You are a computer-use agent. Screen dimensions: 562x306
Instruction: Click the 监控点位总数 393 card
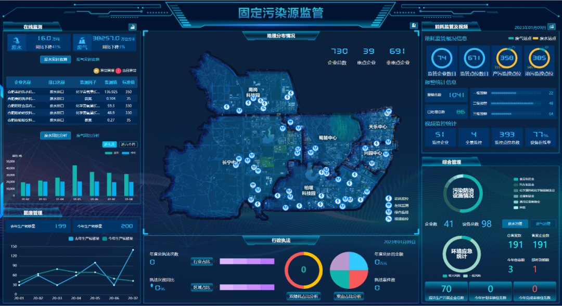[507, 138]
